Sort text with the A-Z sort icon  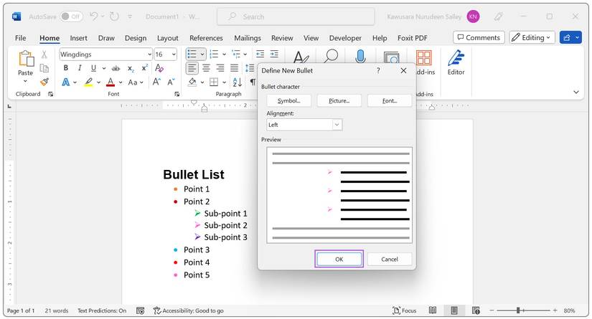238,82
